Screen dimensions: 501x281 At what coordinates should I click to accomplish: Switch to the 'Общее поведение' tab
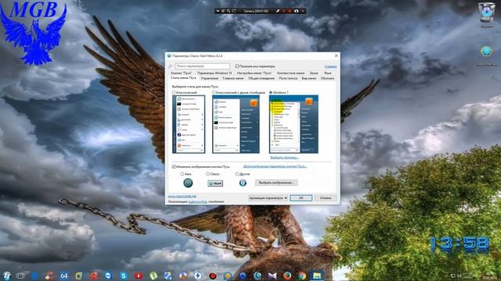pos(261,78)
